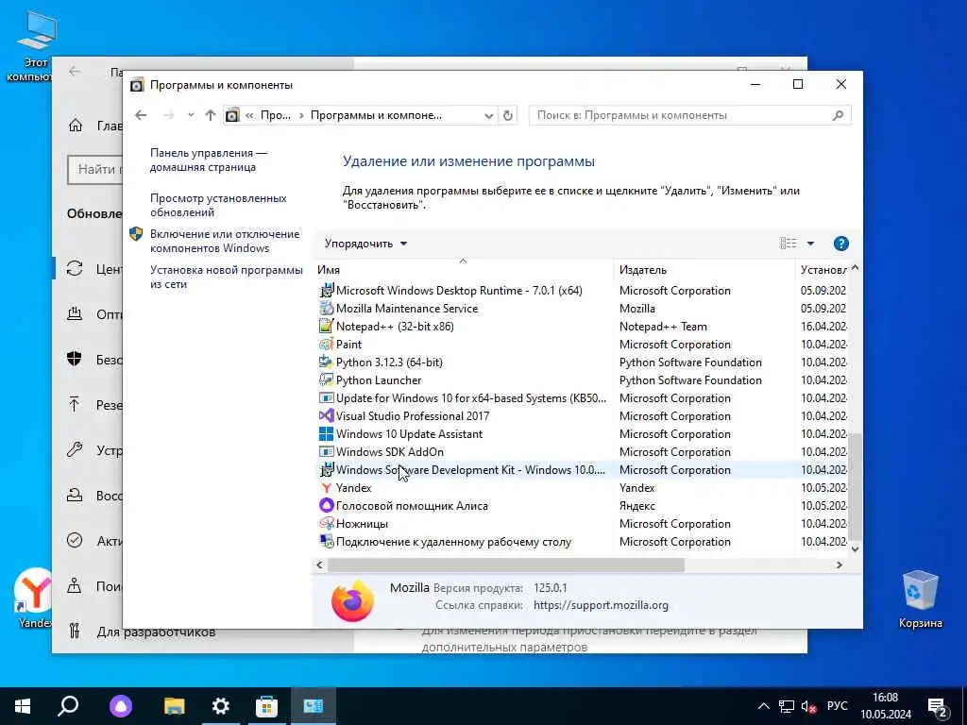Open taskbar search magnifier
The width and height of the screenshot is (967, 725).
pos(68,706)
